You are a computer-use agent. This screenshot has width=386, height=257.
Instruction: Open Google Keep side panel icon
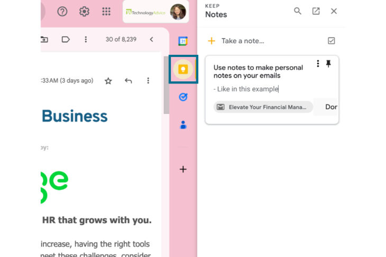point(183,69)
